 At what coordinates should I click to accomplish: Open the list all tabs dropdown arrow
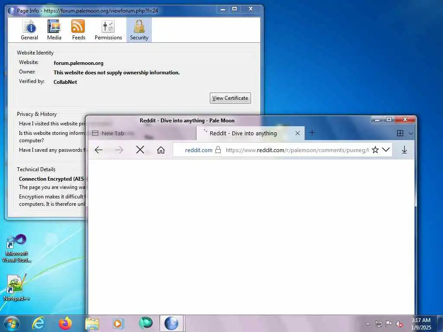click(x=411, y=133)
